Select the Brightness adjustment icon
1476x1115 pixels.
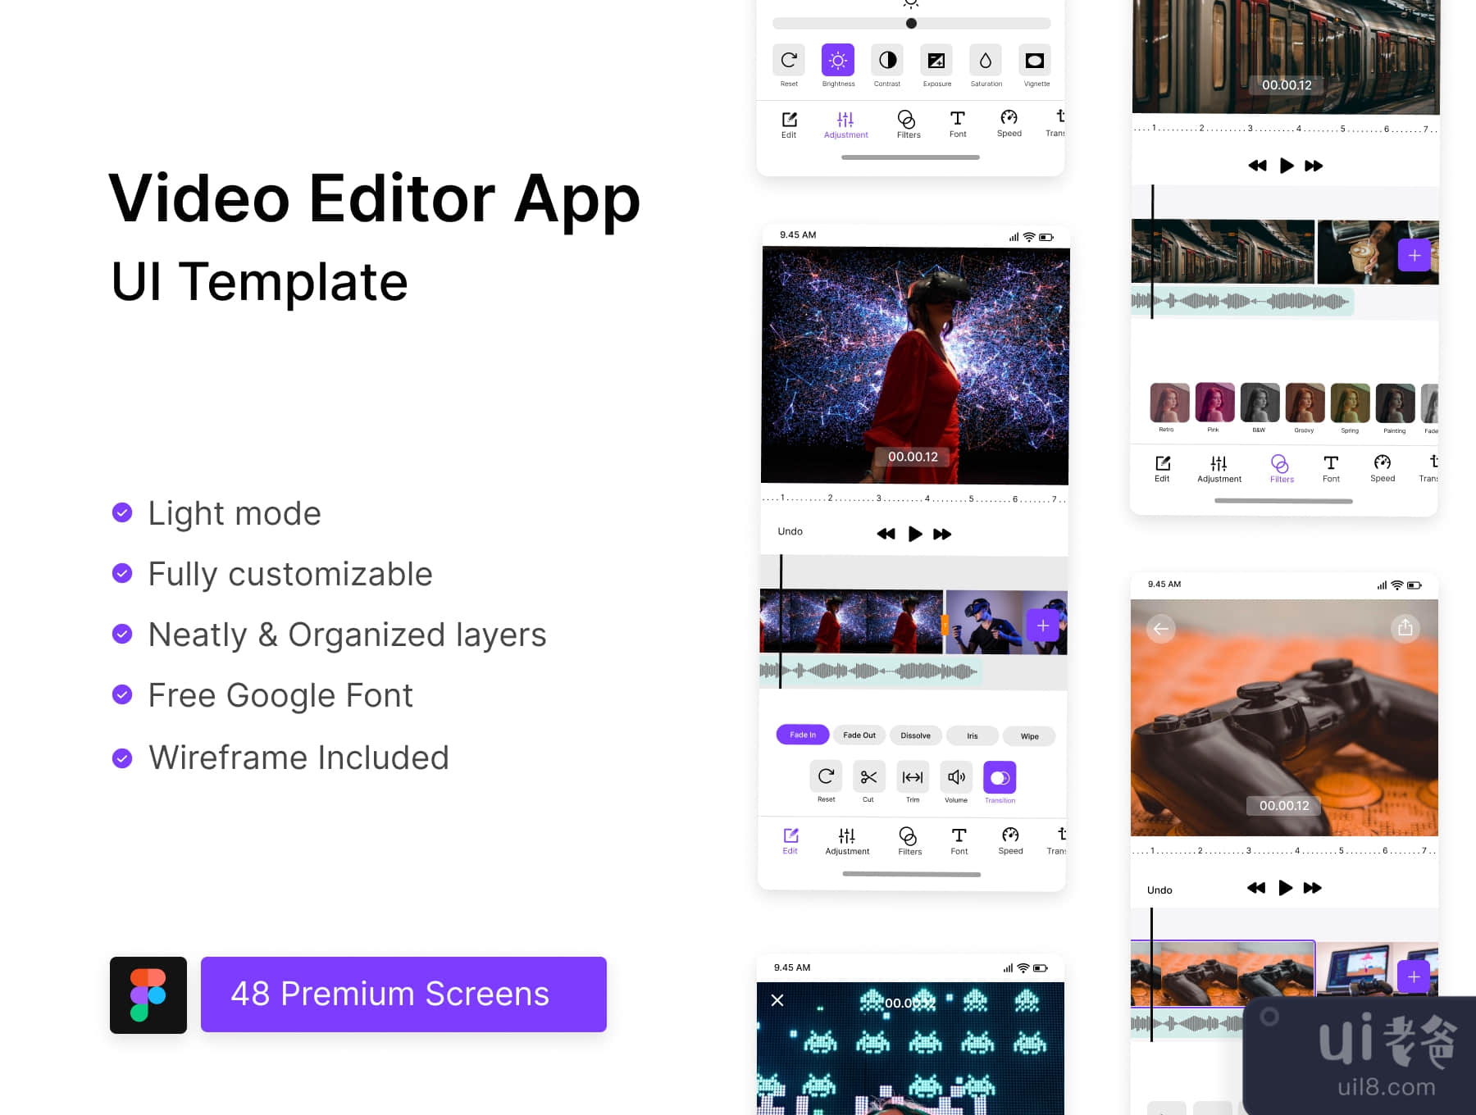[837, 61]
